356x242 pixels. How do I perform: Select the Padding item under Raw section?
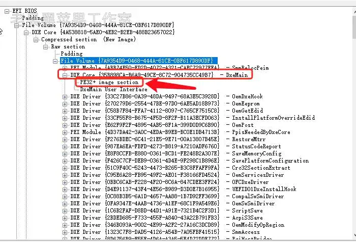pos(72,53)
